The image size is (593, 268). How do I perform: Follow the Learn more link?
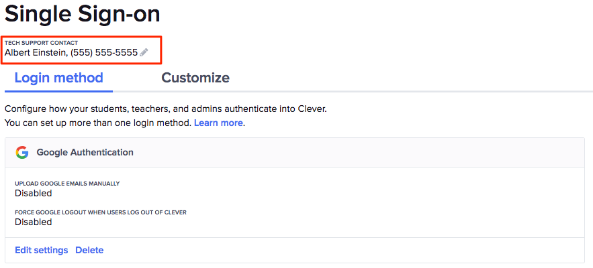click(218, 123)
